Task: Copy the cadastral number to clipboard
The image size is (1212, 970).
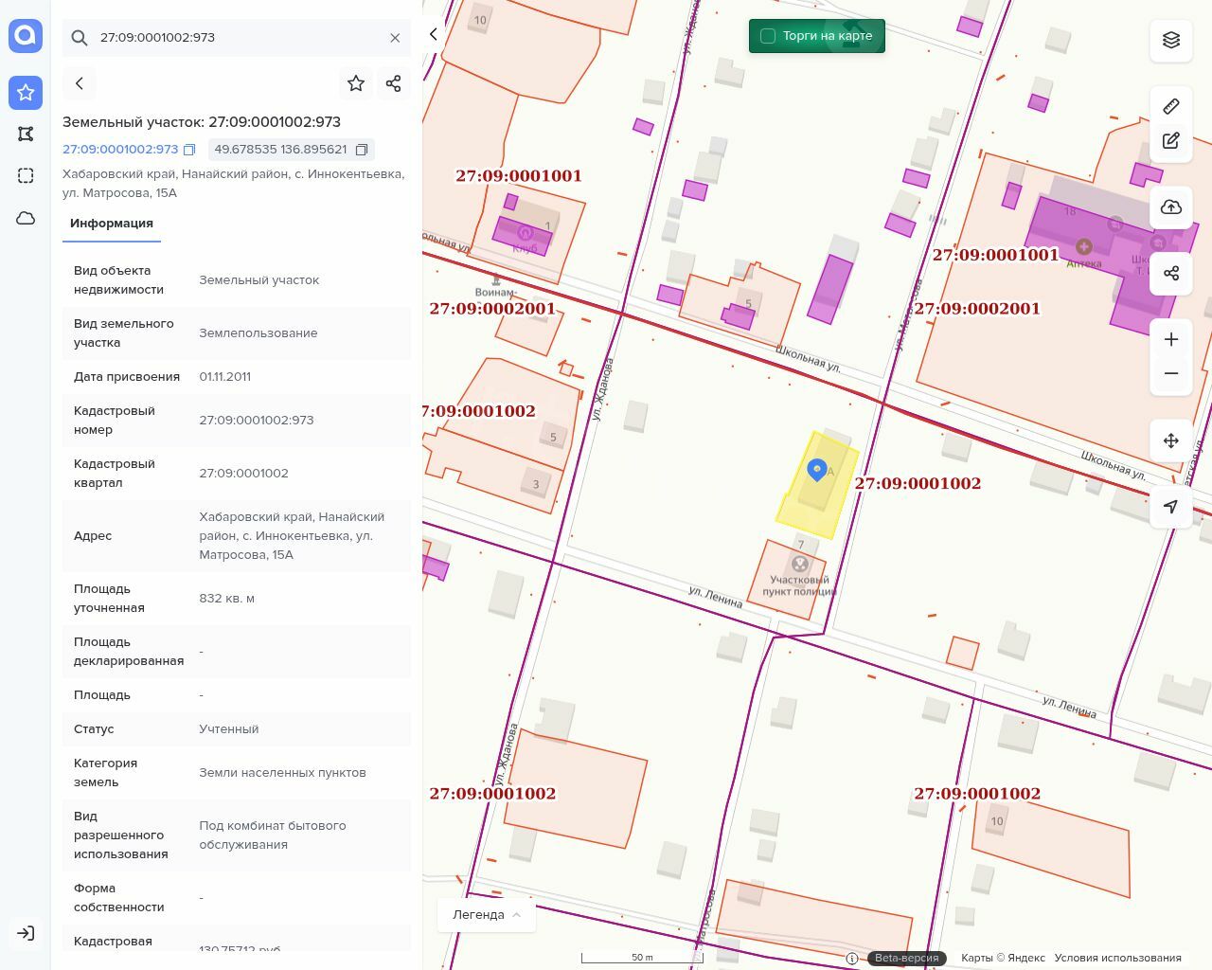Action: (189, 150)
